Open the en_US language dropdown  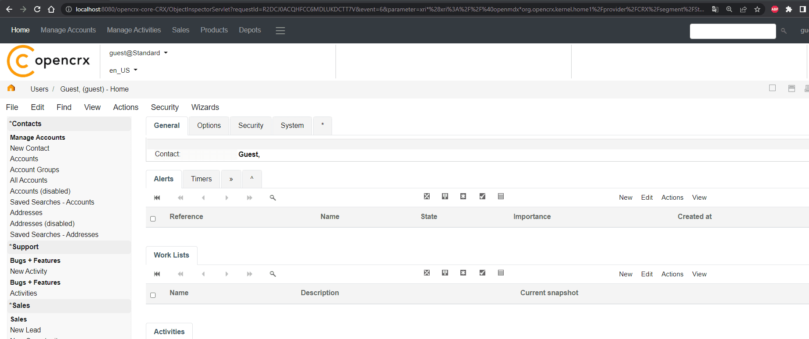(x=123, y=70)
